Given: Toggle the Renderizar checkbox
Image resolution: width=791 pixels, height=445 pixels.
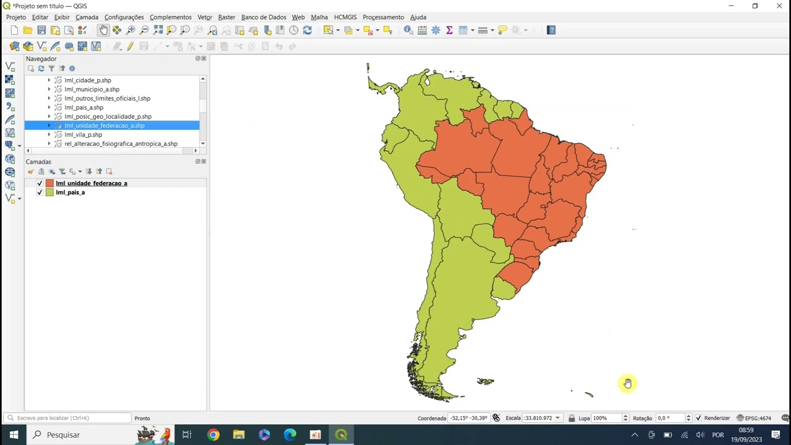Looking at the screenshot, I should coord(698,418).
